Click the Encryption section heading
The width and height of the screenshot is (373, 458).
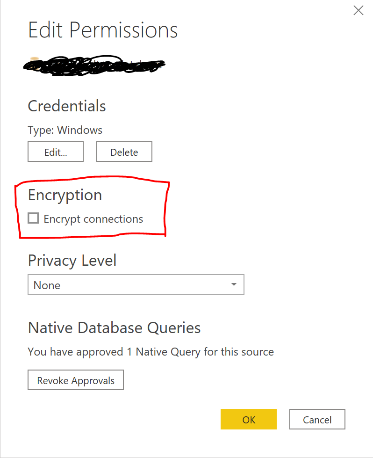point(65,195)
